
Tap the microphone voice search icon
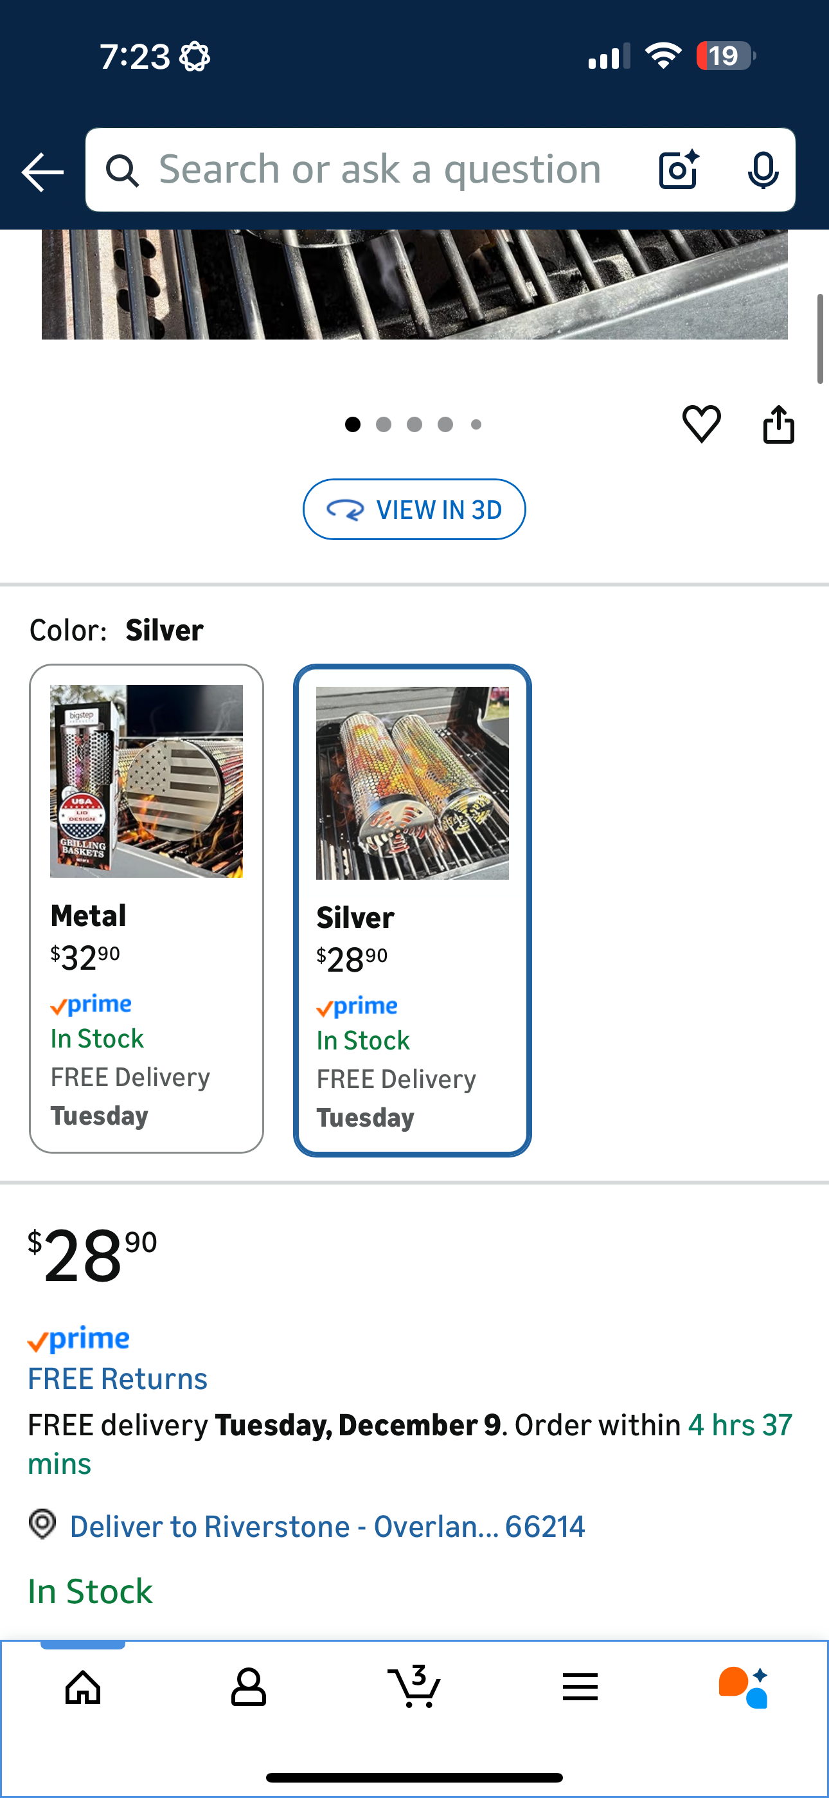[763, 170]
